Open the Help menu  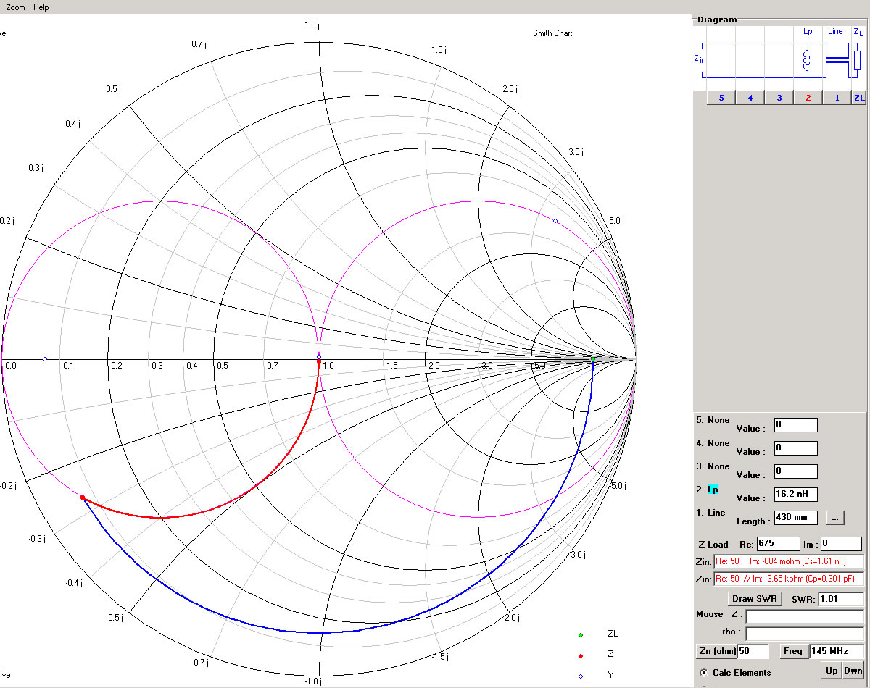(x=41, y=7)
